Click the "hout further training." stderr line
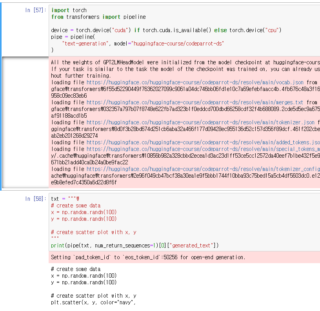This screenshot has width=320, height=311. (81, 76)
